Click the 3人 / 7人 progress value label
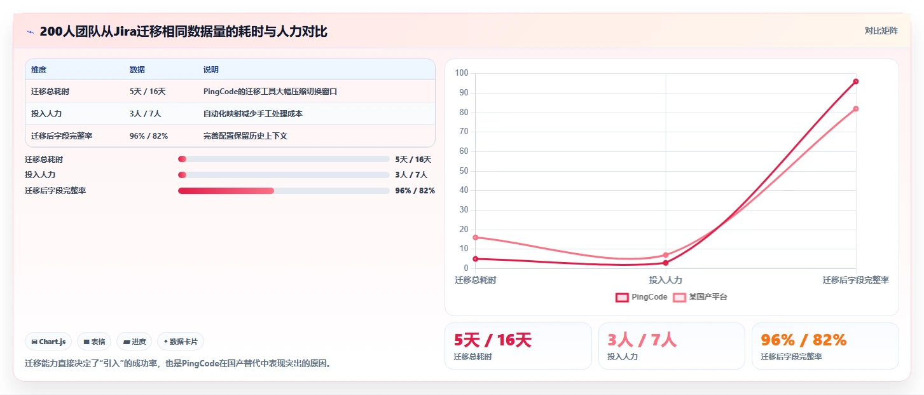Screen dimensions: 924x395 pos(411,175)
